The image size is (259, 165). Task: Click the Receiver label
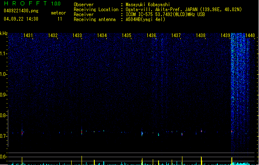84,14
